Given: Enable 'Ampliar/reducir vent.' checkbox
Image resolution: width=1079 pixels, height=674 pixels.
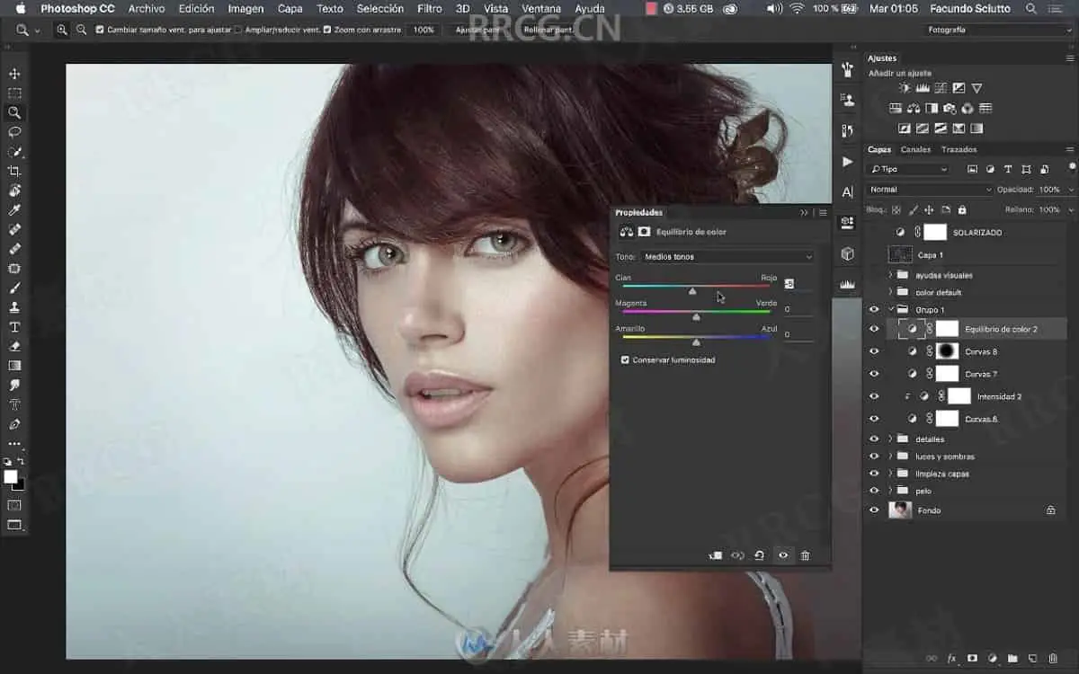Looking at the screenshot, I should click(238, 30).
